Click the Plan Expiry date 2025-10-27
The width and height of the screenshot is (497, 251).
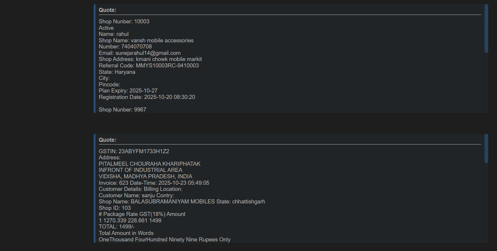[x=143, y=91]
